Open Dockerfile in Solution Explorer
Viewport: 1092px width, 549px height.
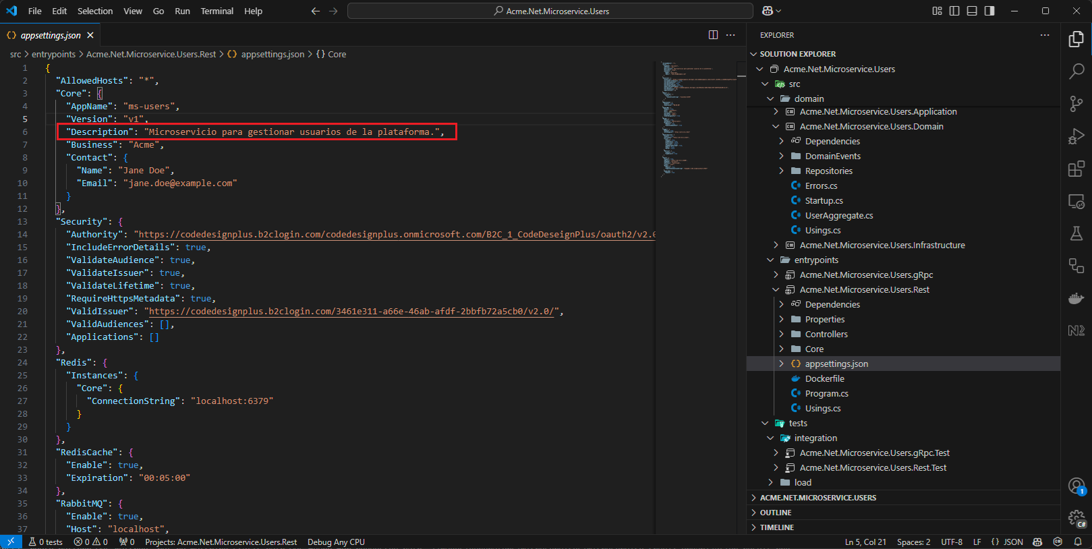point(824,379)
